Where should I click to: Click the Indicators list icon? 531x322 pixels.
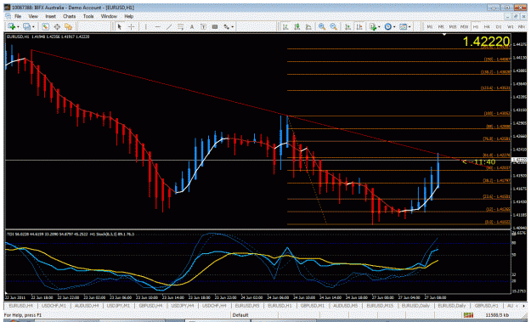373,26
